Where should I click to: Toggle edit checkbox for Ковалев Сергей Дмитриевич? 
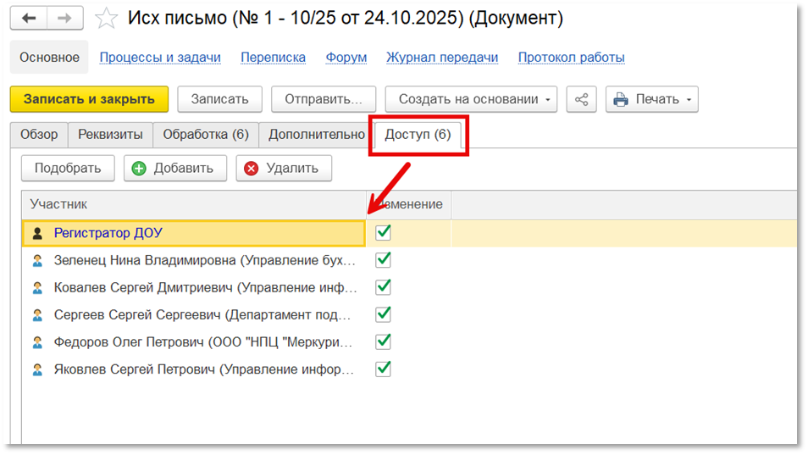pyautogui.click(x=384, y=287)
